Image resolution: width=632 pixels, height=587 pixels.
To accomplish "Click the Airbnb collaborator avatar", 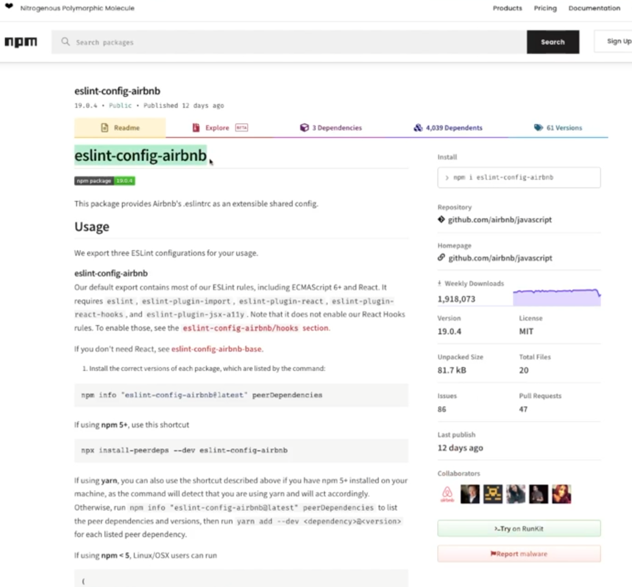I will point(447,494).
